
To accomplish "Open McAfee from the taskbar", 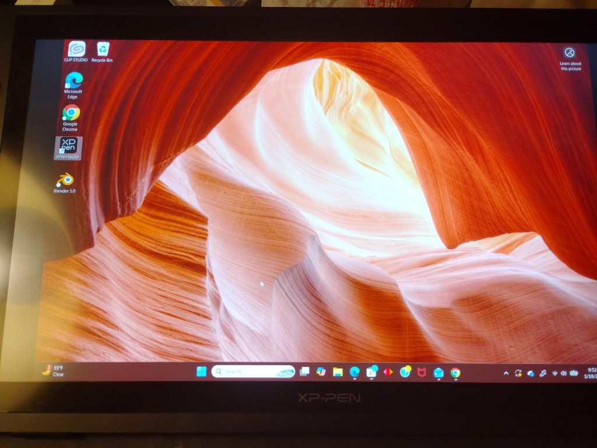I will coord(422,372).
